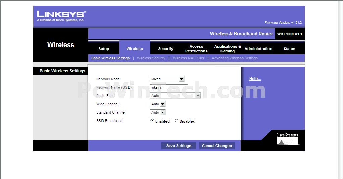Open the Status tab
Viewport: 343px width, 179px height.
289,49
